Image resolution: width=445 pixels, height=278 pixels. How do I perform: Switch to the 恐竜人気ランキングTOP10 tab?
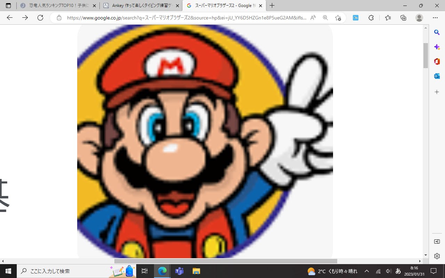point(56,6)
